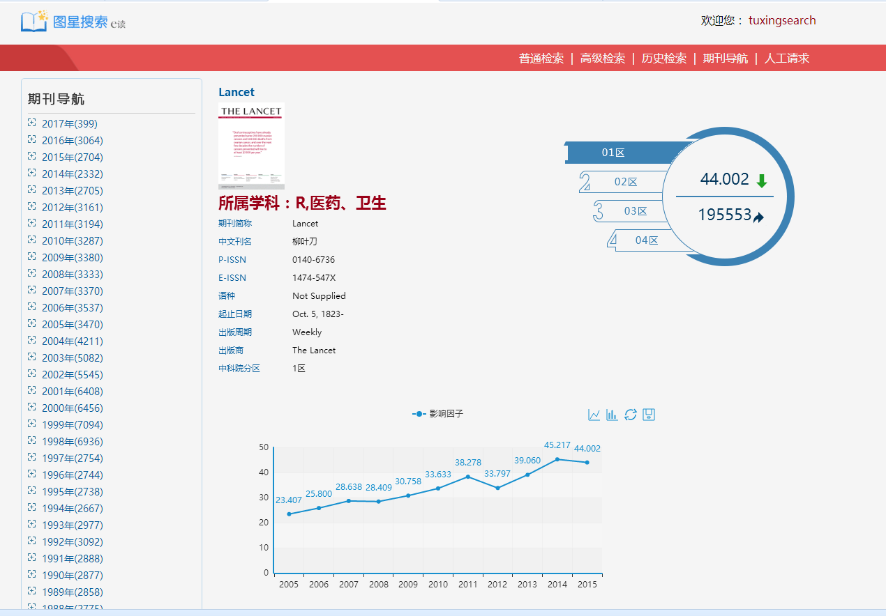Open 高级检索 in the navigation bar
The width and height of the screenshot is (886, 616).
pyautogui.click(x=603, y=59)
